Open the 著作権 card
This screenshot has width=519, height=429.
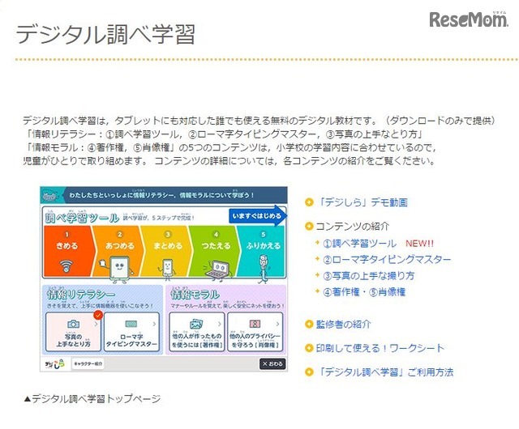point(196,332)
